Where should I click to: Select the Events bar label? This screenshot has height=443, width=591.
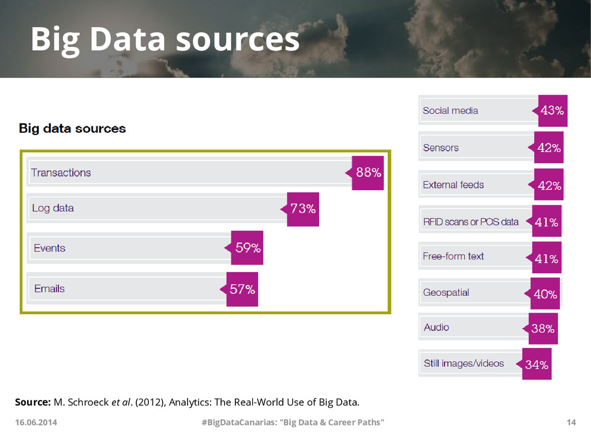50,248
